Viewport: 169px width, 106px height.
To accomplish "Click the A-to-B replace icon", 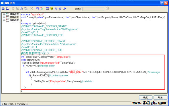I will point(26,8).
